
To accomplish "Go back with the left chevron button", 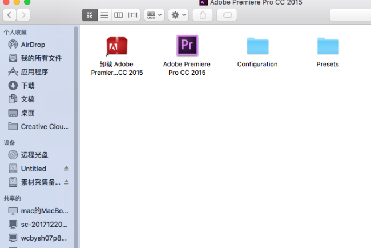I will (10, 15).
